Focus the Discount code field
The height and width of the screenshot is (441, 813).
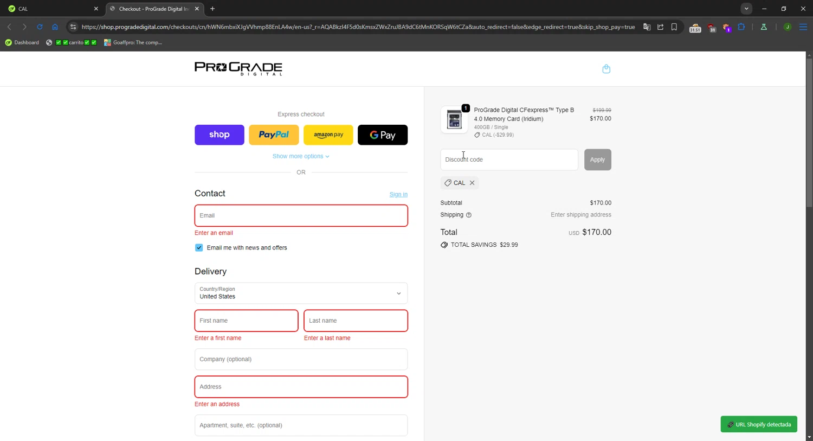tap(509, 159)
